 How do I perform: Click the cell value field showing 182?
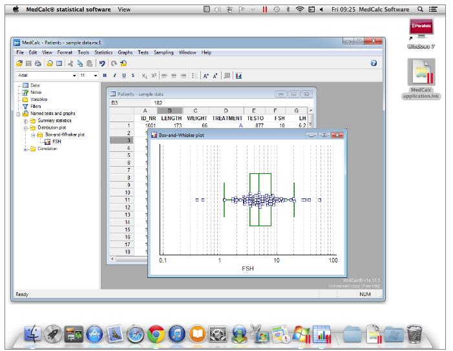point(231,103)
